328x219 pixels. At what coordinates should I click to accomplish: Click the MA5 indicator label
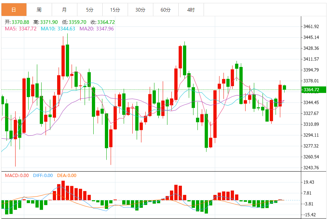[x=21, y=29]
